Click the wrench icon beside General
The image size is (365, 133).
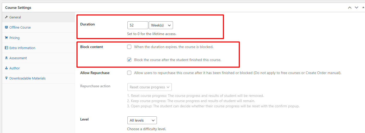point(7,17)
